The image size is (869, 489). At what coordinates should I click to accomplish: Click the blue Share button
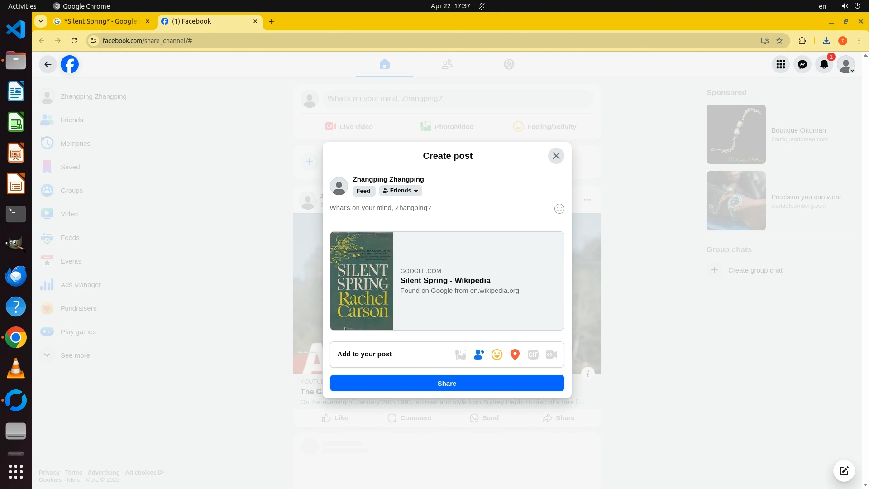(447, 383)
